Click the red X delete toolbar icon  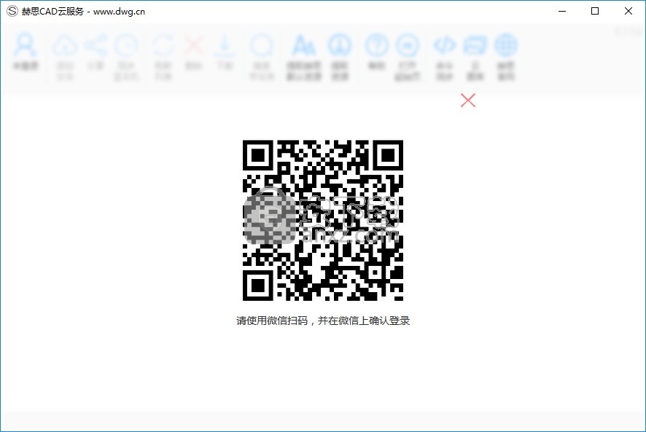pos(194,46)
